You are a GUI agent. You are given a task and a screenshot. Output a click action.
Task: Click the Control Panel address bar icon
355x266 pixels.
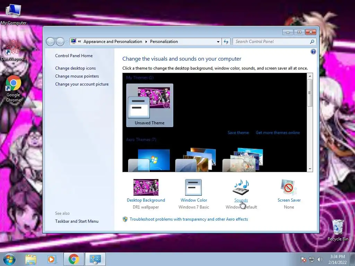pos(73,42)
